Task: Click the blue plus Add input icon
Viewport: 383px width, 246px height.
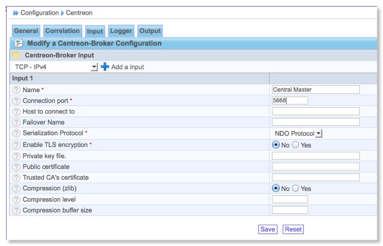Action: (x=105, y=67)
